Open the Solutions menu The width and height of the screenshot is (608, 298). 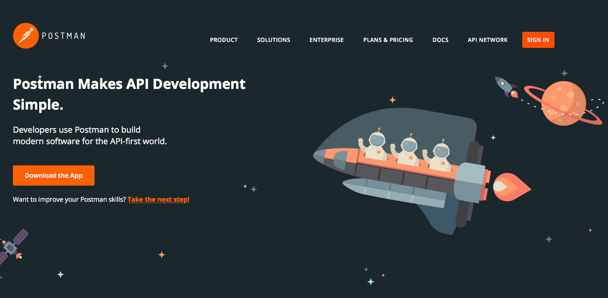(273, 40)
